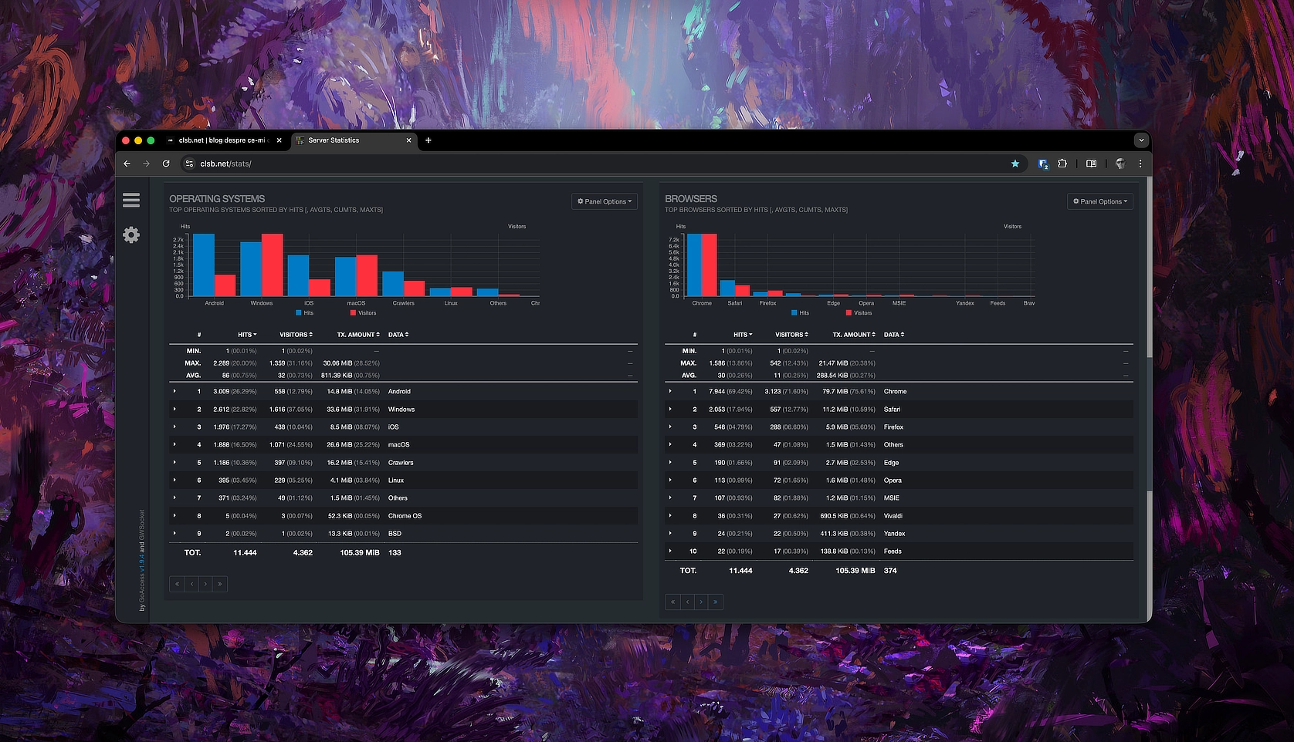Screen dimensions: 1294x742
Task: Open the dashboard settings gear in sidebar
Action: coord(131,234)
